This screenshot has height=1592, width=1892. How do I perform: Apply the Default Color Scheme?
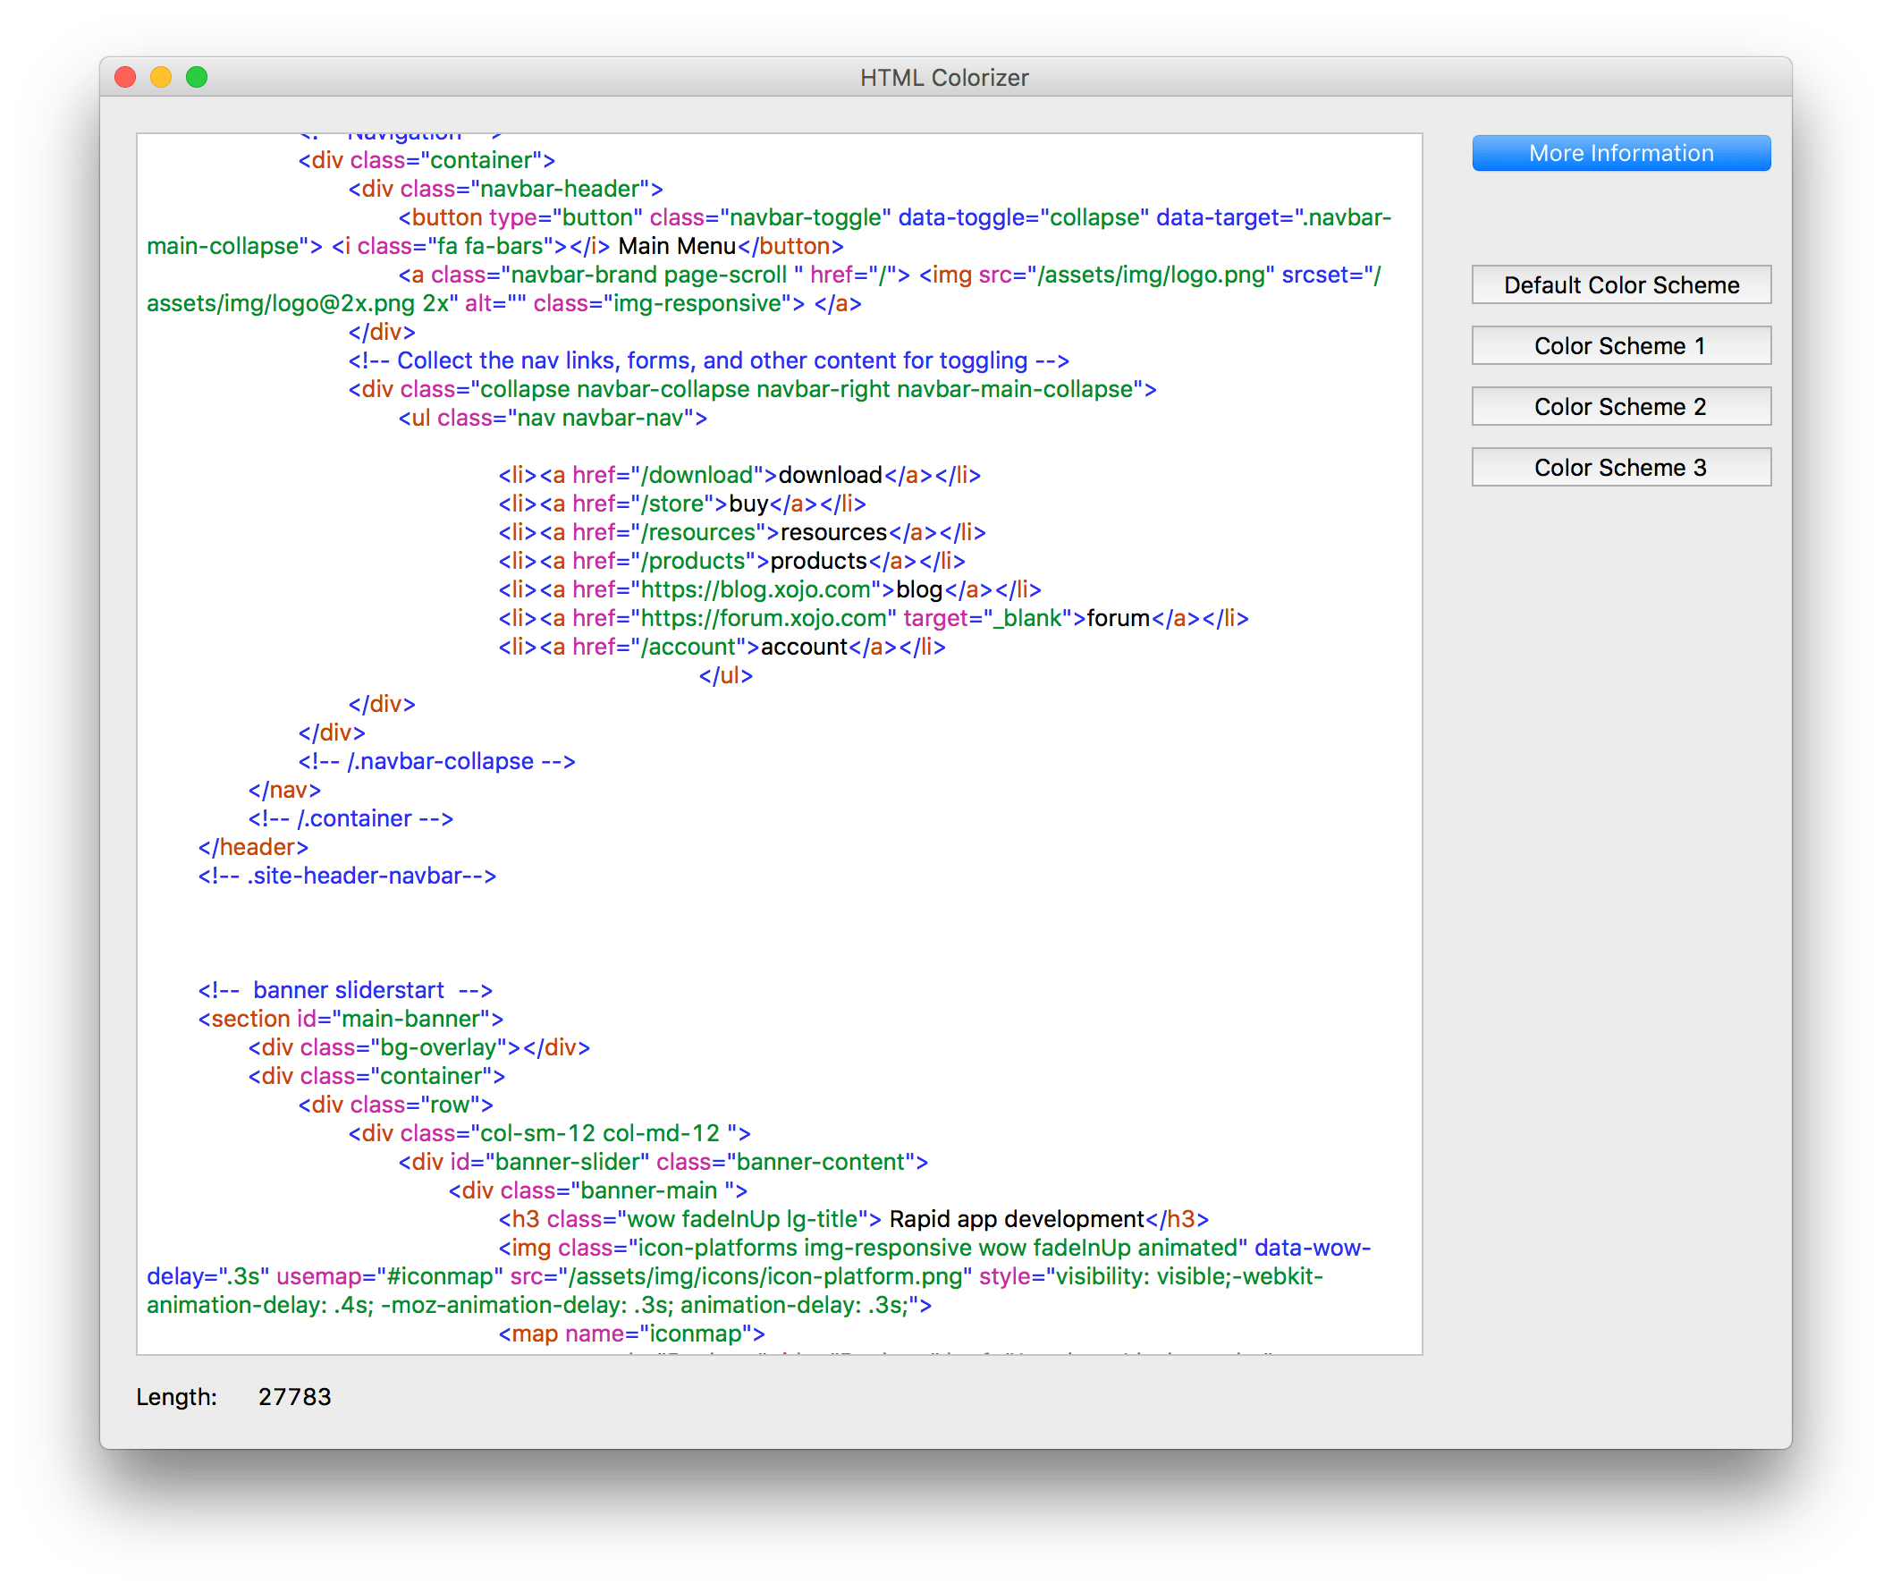[x=1620, y=285]
